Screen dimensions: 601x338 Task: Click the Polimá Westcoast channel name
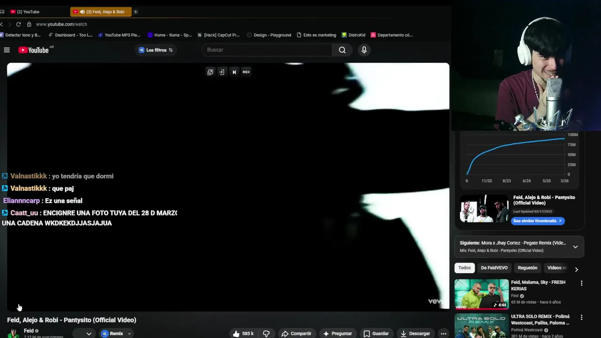tap(527, 330)
